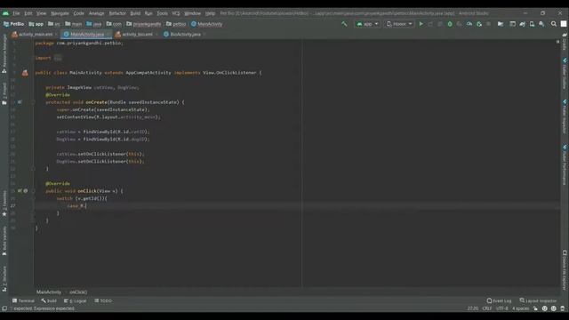Image resolution: width=569 pixels, height=320 pixels.
Task: Click the app module breadcrumb
Action: click(x=36, y=24)
